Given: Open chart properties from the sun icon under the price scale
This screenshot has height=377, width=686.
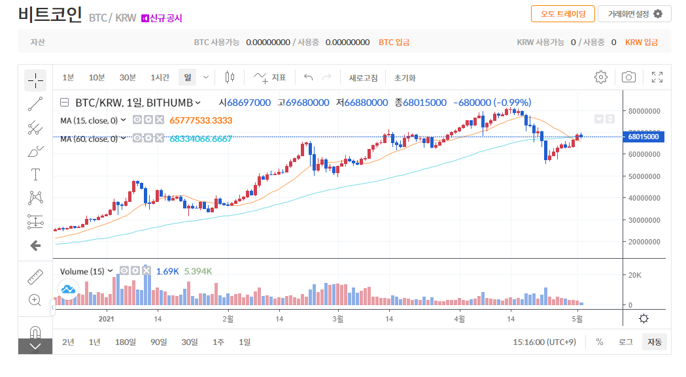Looking at the screenshot, I should (643, 318).
